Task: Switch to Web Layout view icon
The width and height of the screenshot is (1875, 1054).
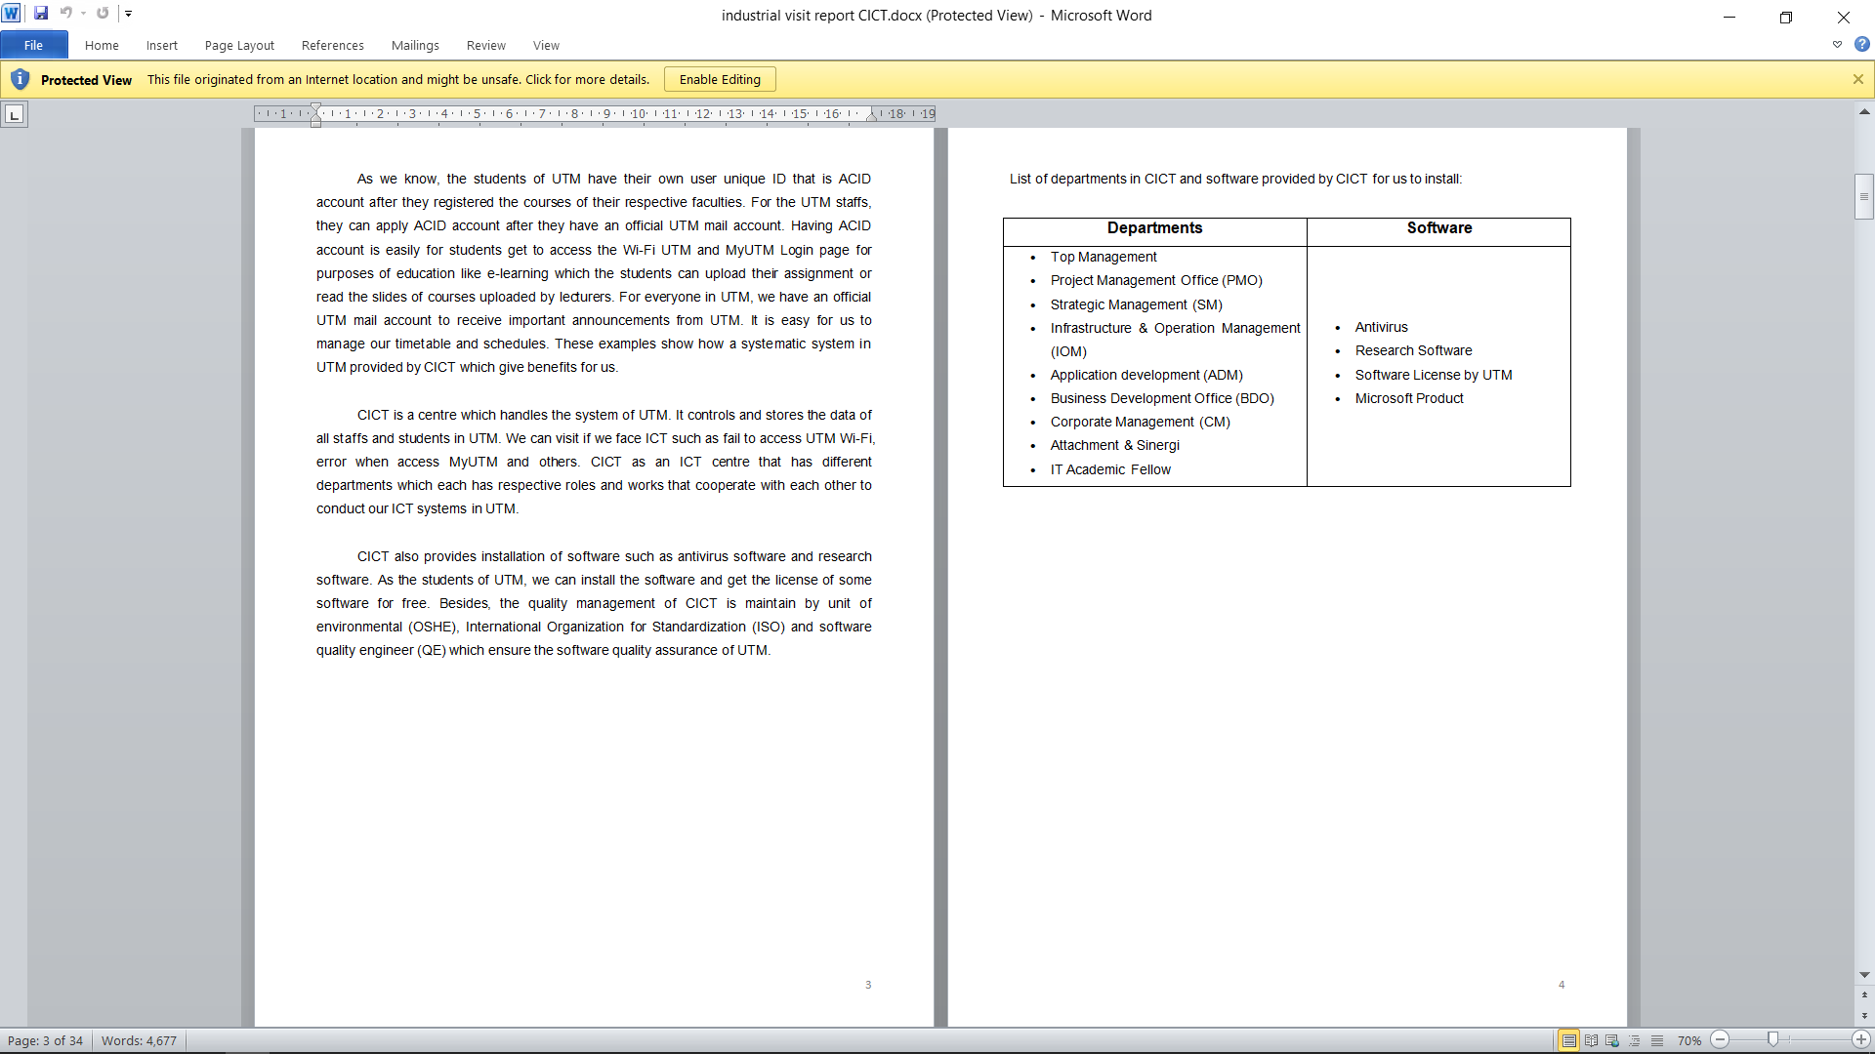Action: click(x=1612, y=1040)
